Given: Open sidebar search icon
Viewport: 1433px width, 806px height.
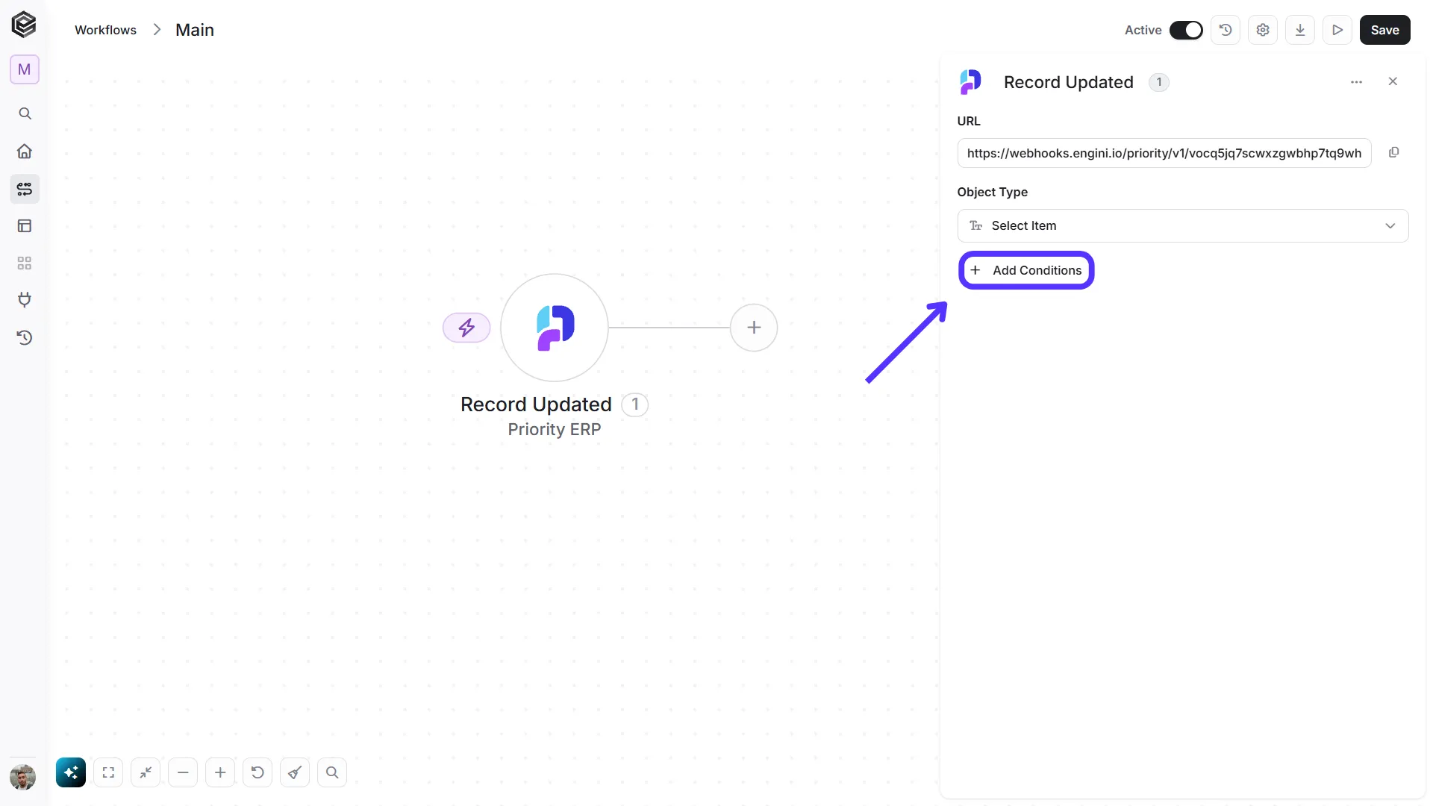Looking at the screenshot, I should point(25,113).
